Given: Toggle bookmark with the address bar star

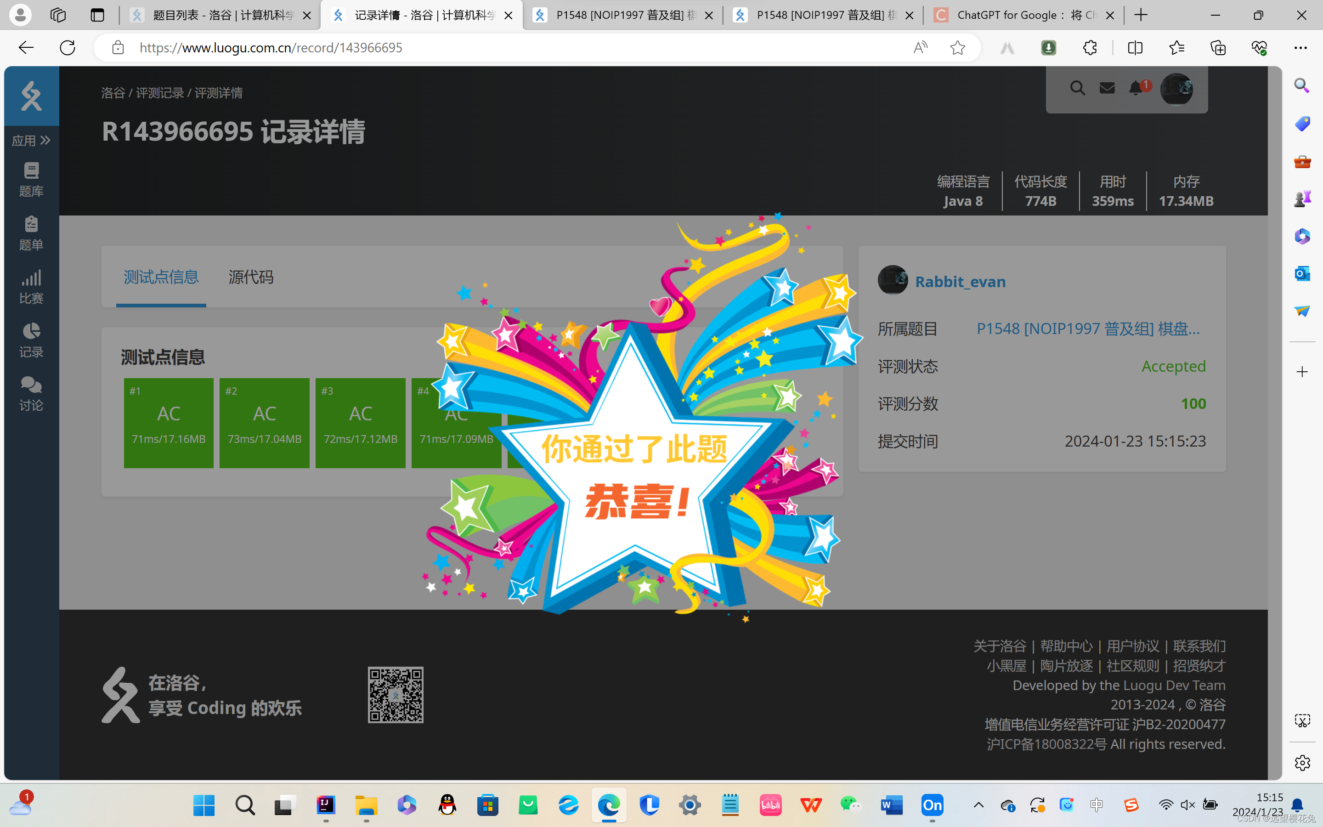Looking at the screenshot, I should click(x=957, y=48).
